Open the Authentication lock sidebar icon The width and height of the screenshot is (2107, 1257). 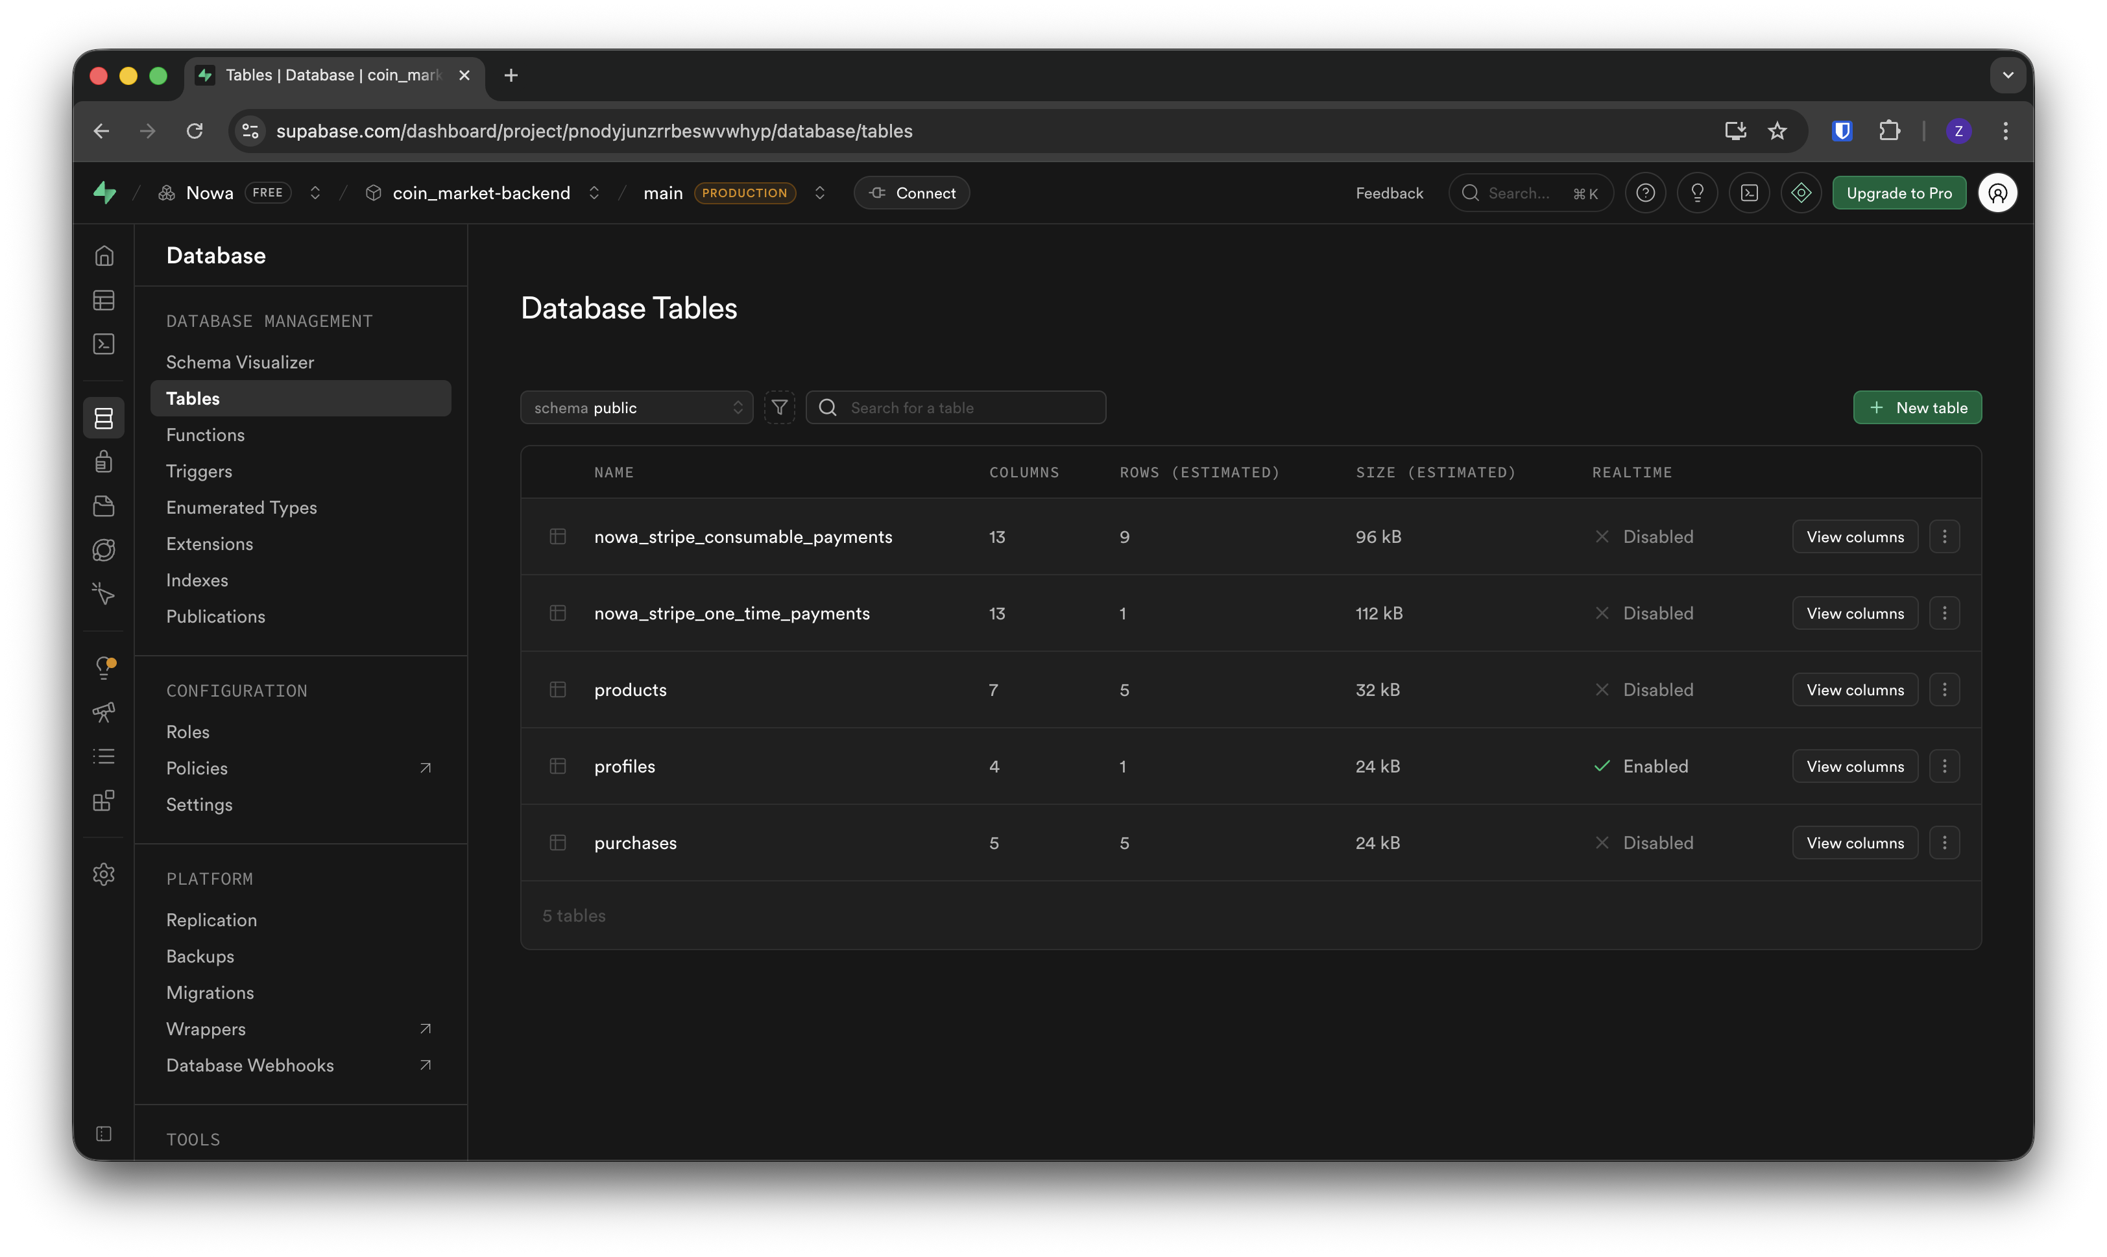pos(103,462)
